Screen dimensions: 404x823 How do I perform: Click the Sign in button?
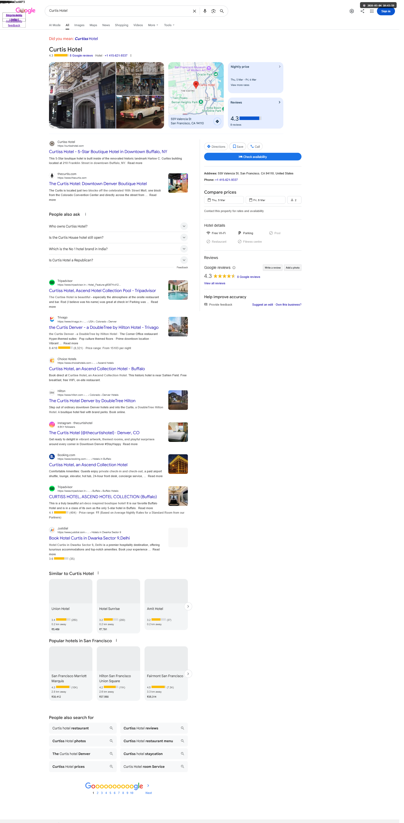click(x=386, y=11)
